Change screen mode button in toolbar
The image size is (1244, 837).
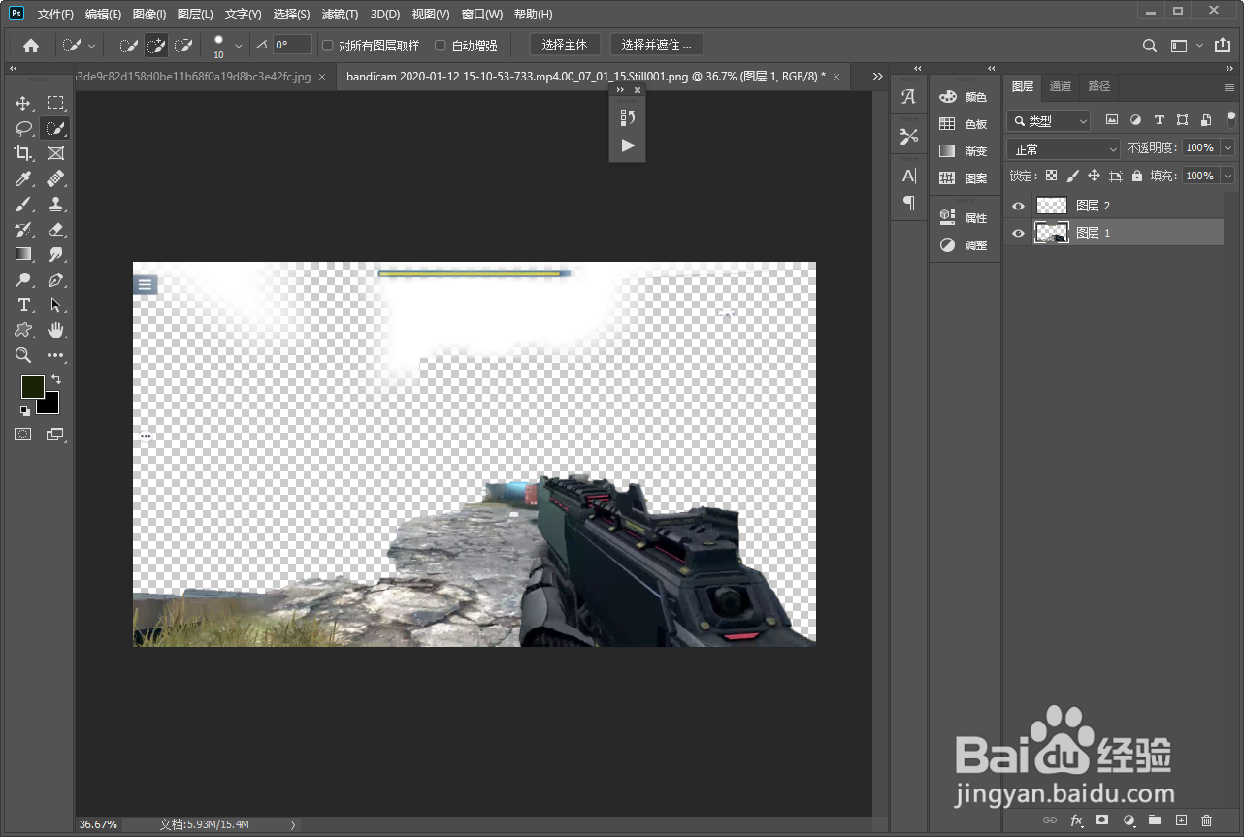point(55,435)
